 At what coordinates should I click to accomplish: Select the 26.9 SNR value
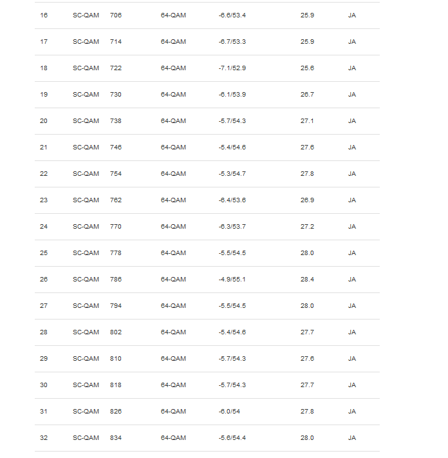307,200
